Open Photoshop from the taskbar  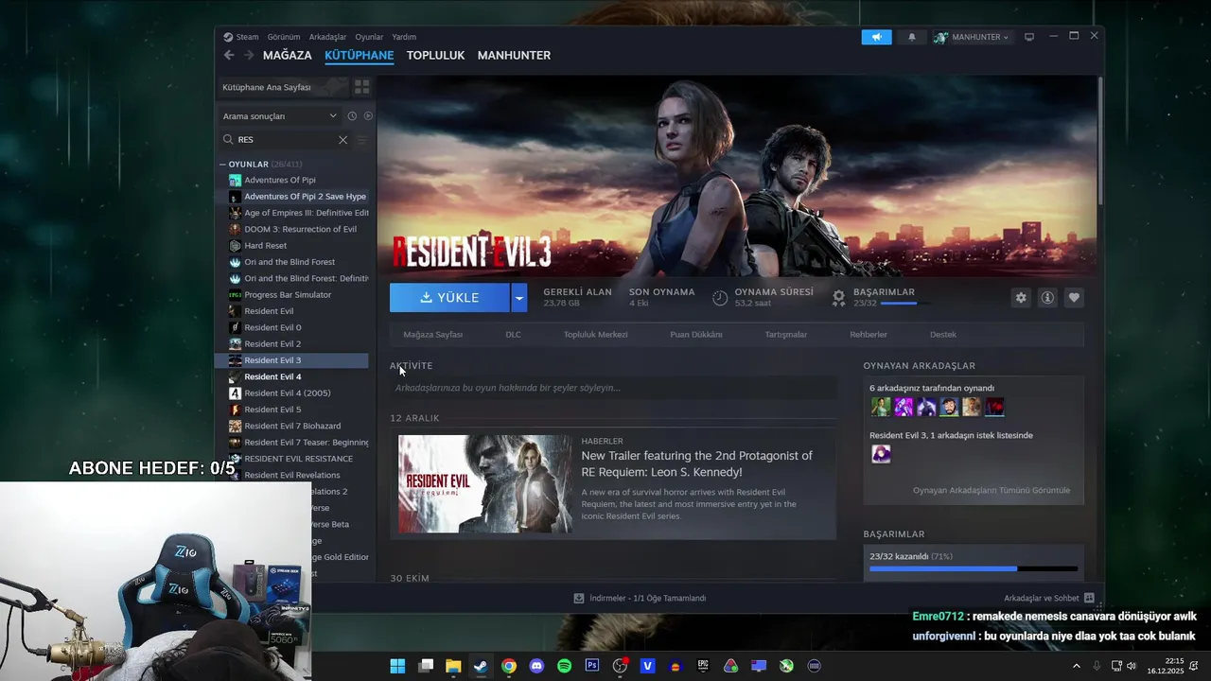point(592,666)
